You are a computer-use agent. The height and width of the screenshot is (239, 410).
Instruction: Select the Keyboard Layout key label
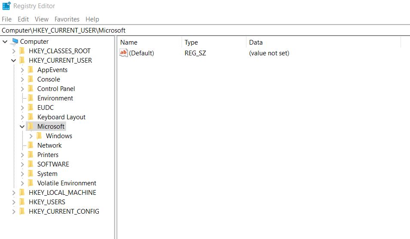click(x=61, y=117)
